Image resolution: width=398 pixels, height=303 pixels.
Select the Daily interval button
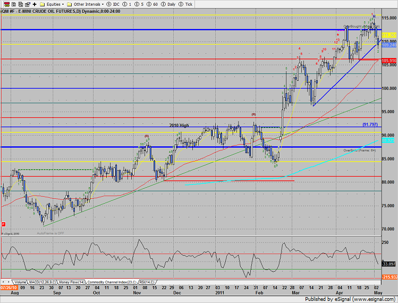pyautogui.click(x=168, y=4)
